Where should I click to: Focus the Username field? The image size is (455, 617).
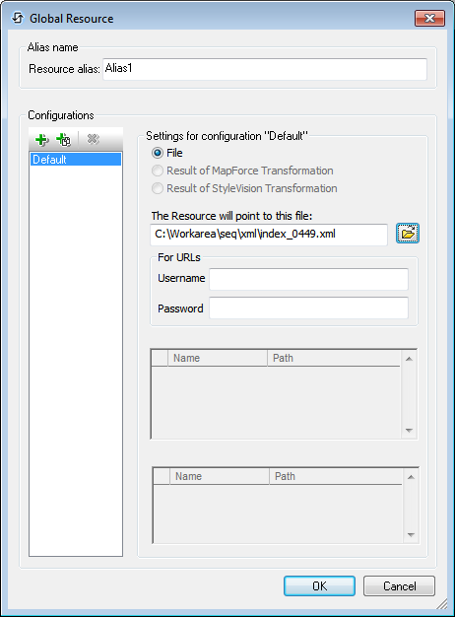point(308,279)
